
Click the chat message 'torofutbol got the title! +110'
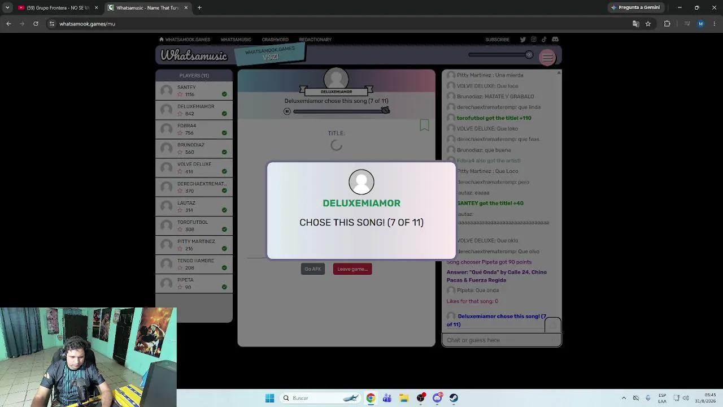[x=494, y=118]
